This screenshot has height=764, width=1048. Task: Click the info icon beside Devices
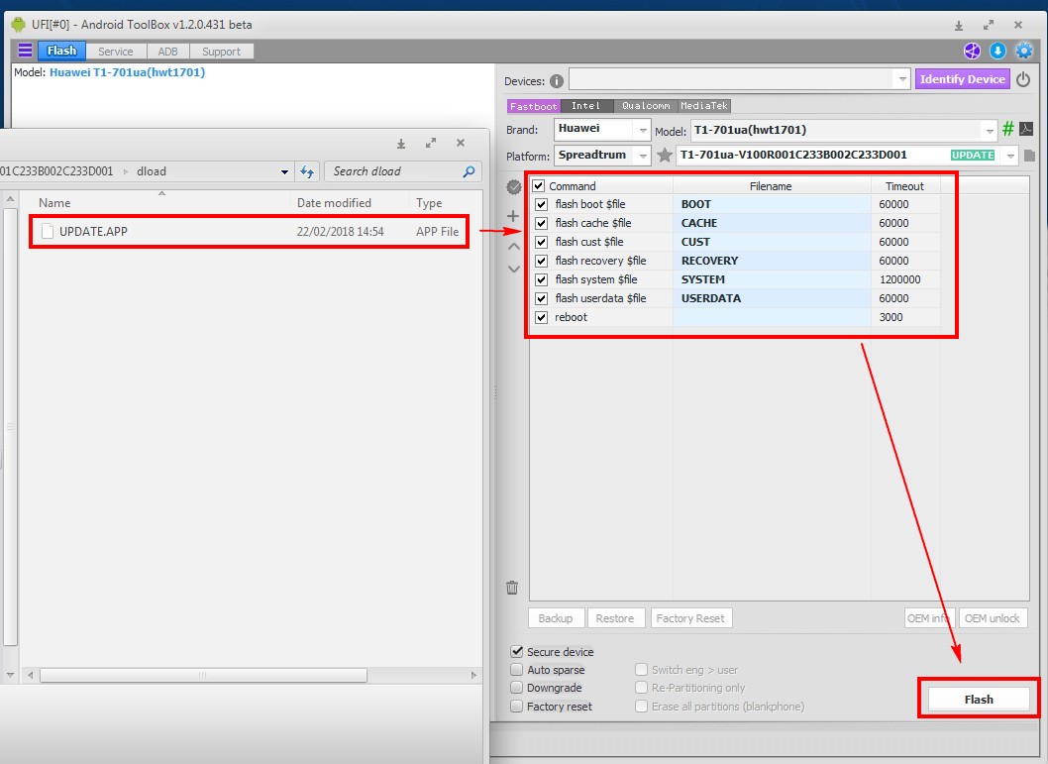click(x=556, y=81)
